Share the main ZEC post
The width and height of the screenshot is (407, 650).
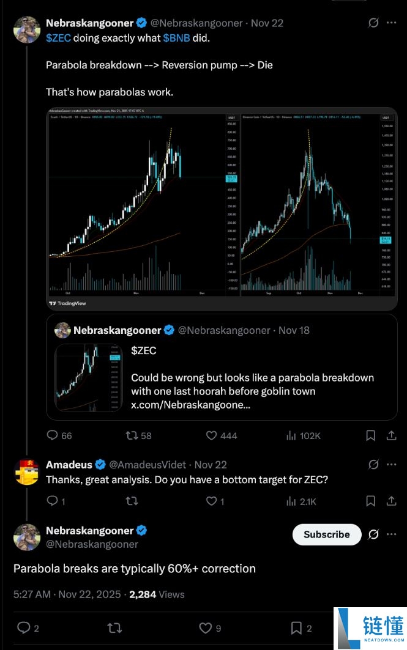click(392, 435)
